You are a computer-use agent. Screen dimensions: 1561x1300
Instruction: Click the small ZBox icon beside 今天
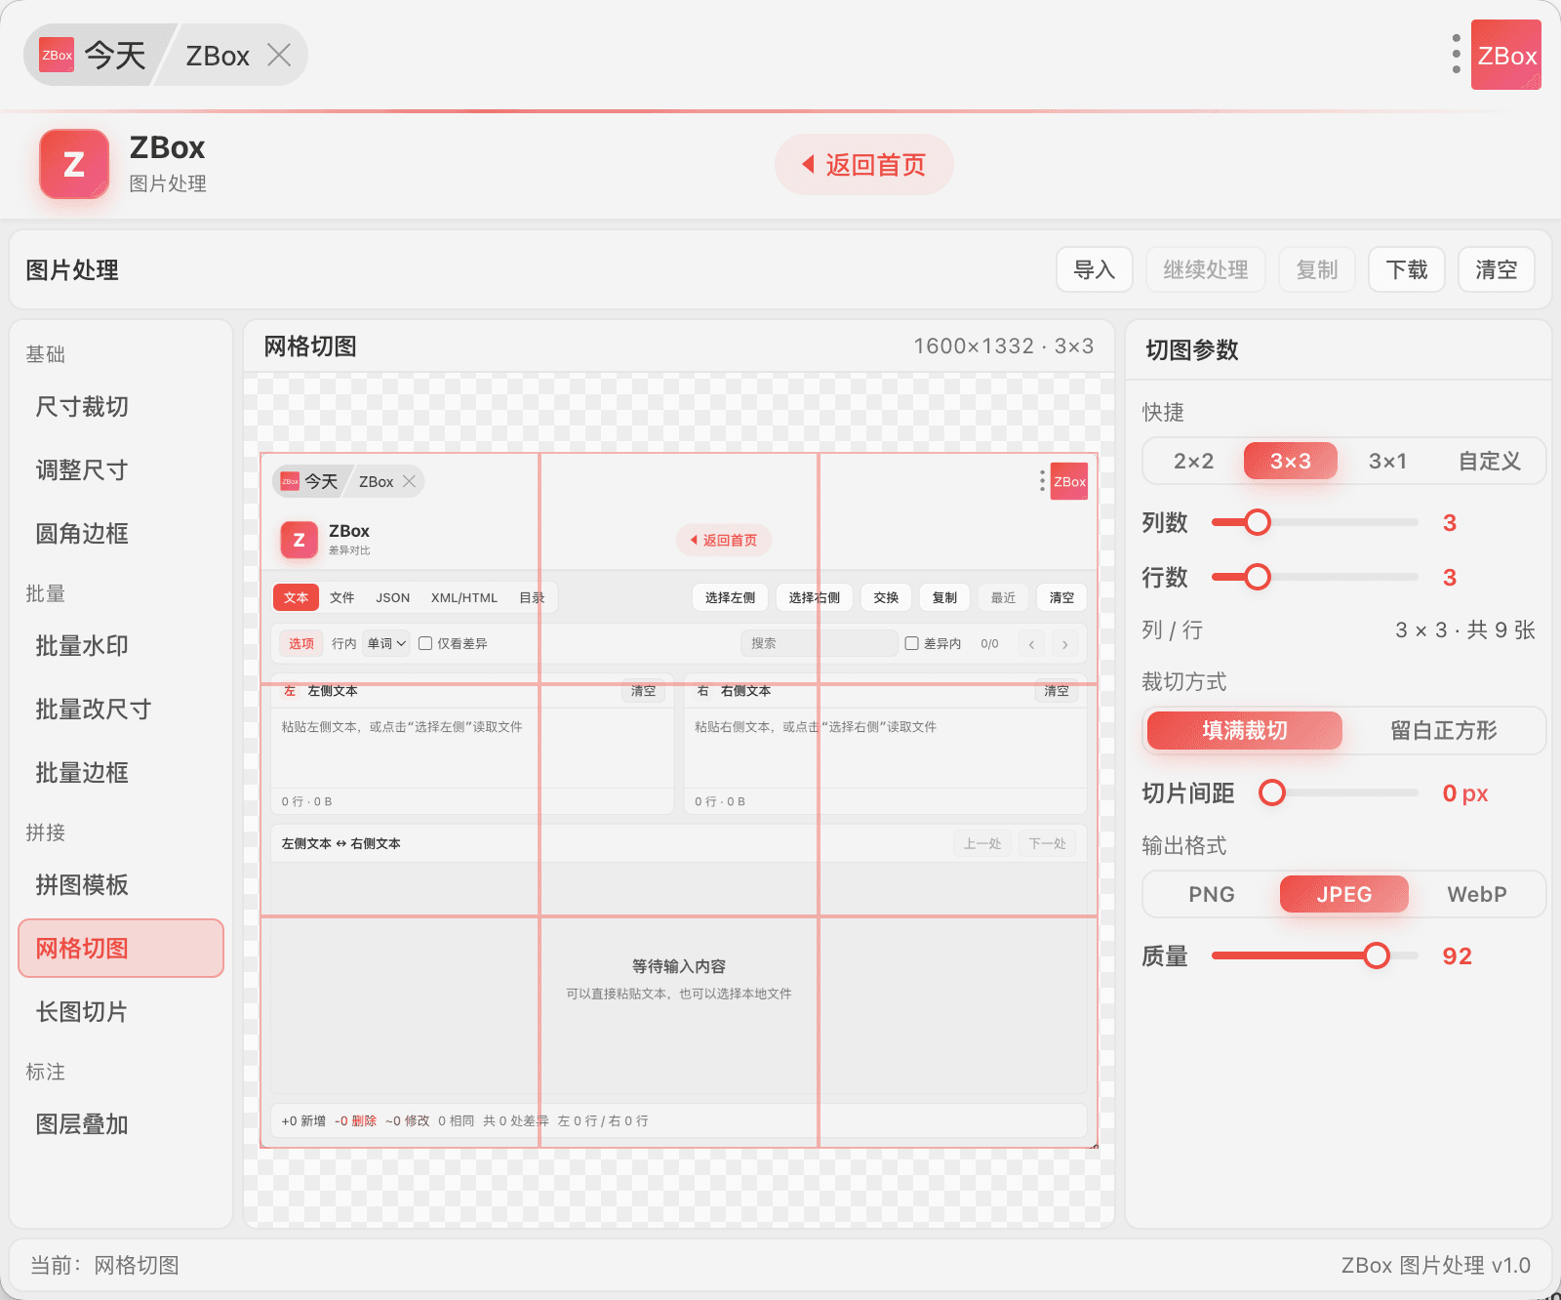click(57, 55)
